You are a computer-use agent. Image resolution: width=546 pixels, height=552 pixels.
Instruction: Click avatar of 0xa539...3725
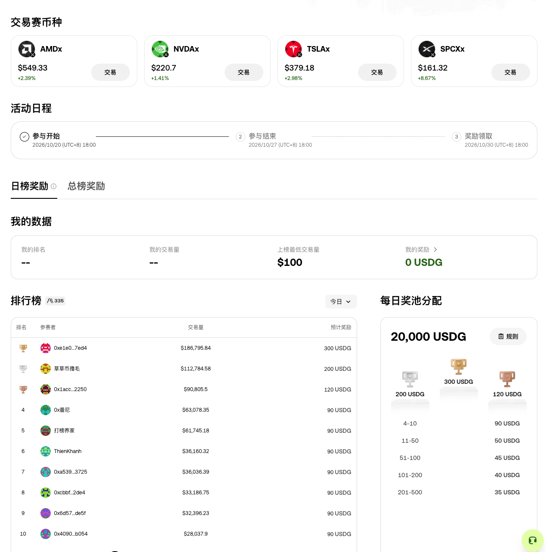coord(46,472)
